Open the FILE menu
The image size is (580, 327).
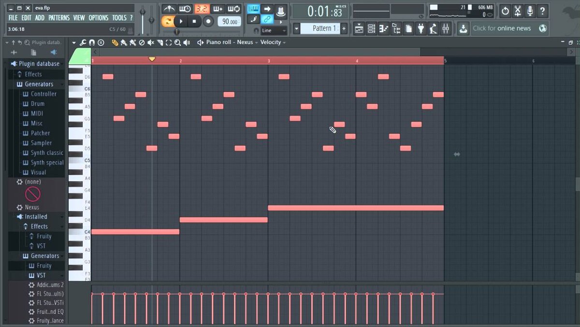[x=13, y=18]
